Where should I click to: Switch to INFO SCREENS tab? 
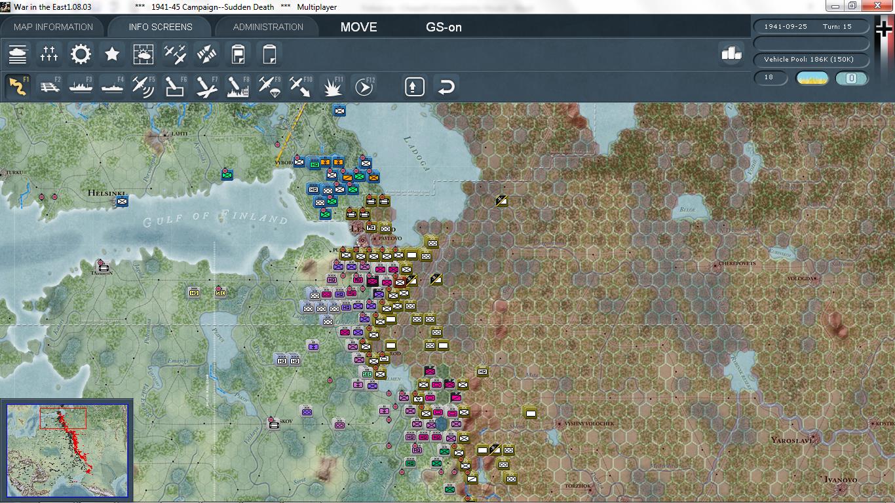pos(161,27)
